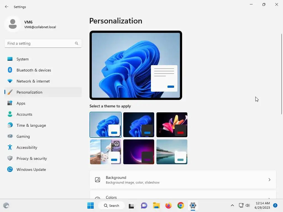Image resolution: width=283 pixels, height=212 pixels.
Task: Open the System settings category
Action: (43, 59)
